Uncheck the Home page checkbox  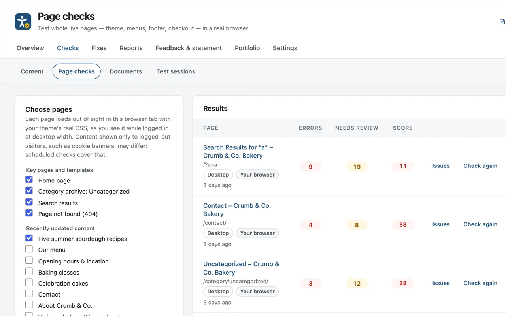coord(29,180)
